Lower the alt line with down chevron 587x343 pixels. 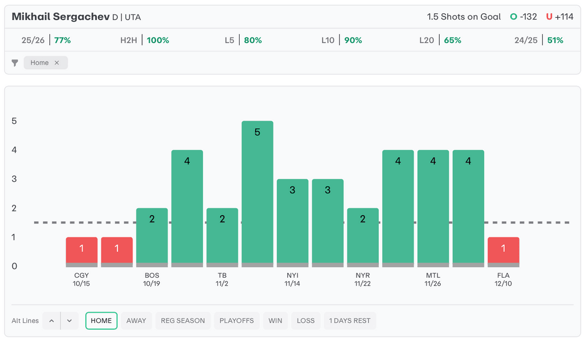69,321
